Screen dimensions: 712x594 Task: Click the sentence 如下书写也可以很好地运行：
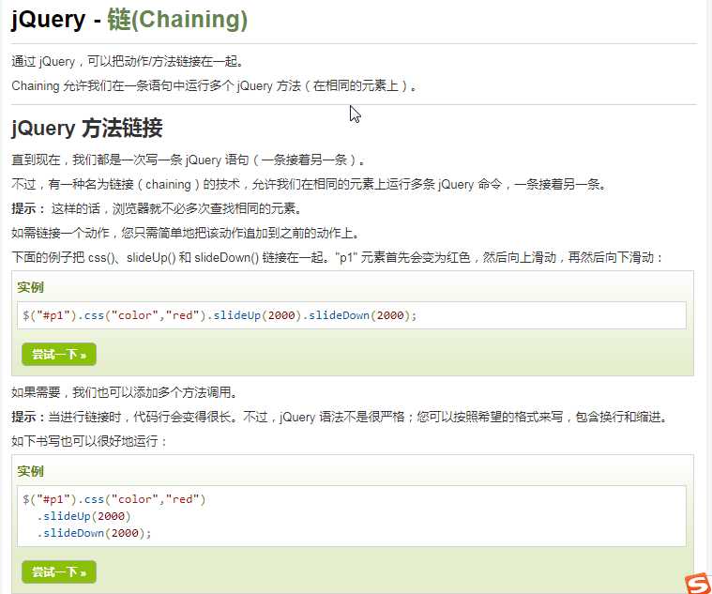pos(90,441)
